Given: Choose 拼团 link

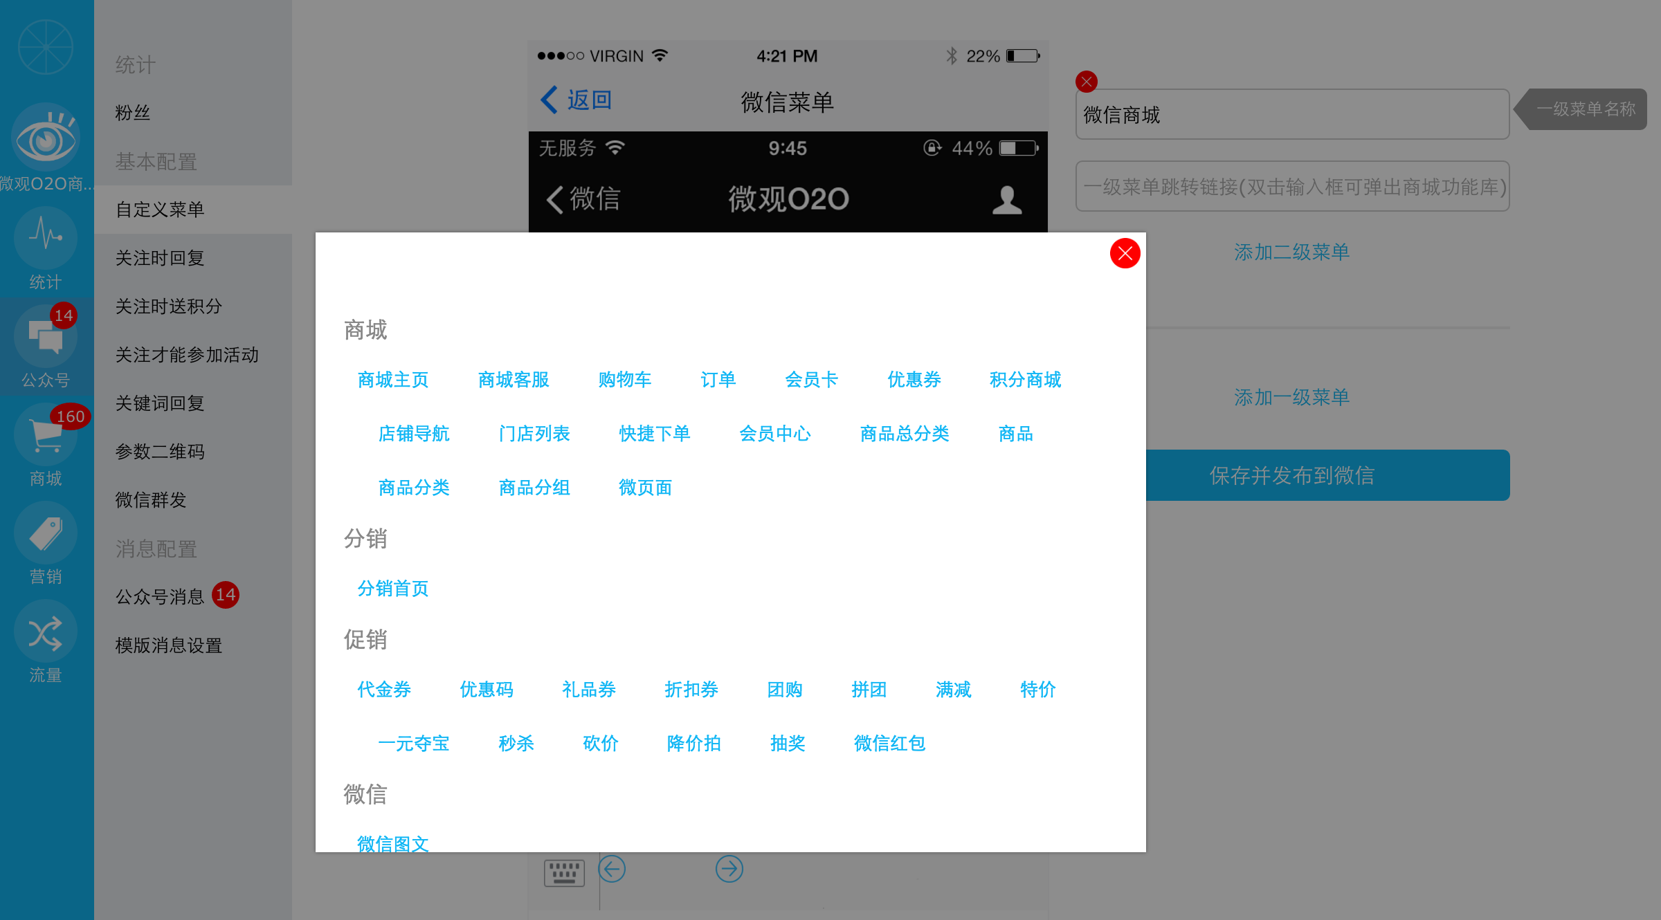Looking at the screenshot, I should pyautogui.click(x=869, y=690).
